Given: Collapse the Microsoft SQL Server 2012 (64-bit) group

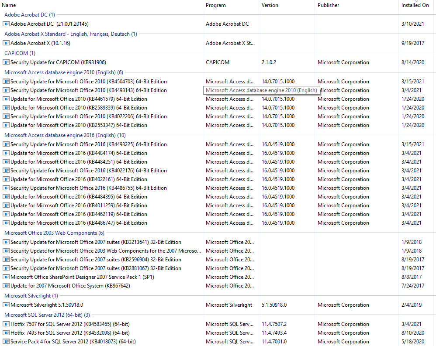Looking at the screenshot, I should 47,315.
